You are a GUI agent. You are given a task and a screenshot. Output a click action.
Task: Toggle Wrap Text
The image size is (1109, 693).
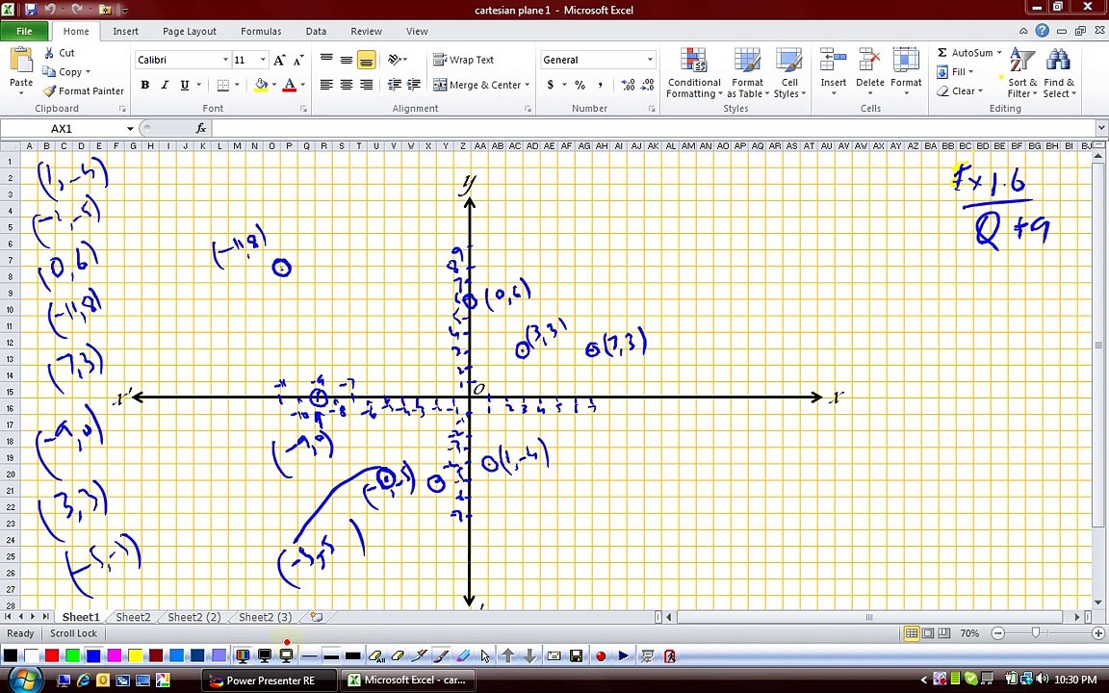(464, 60)
